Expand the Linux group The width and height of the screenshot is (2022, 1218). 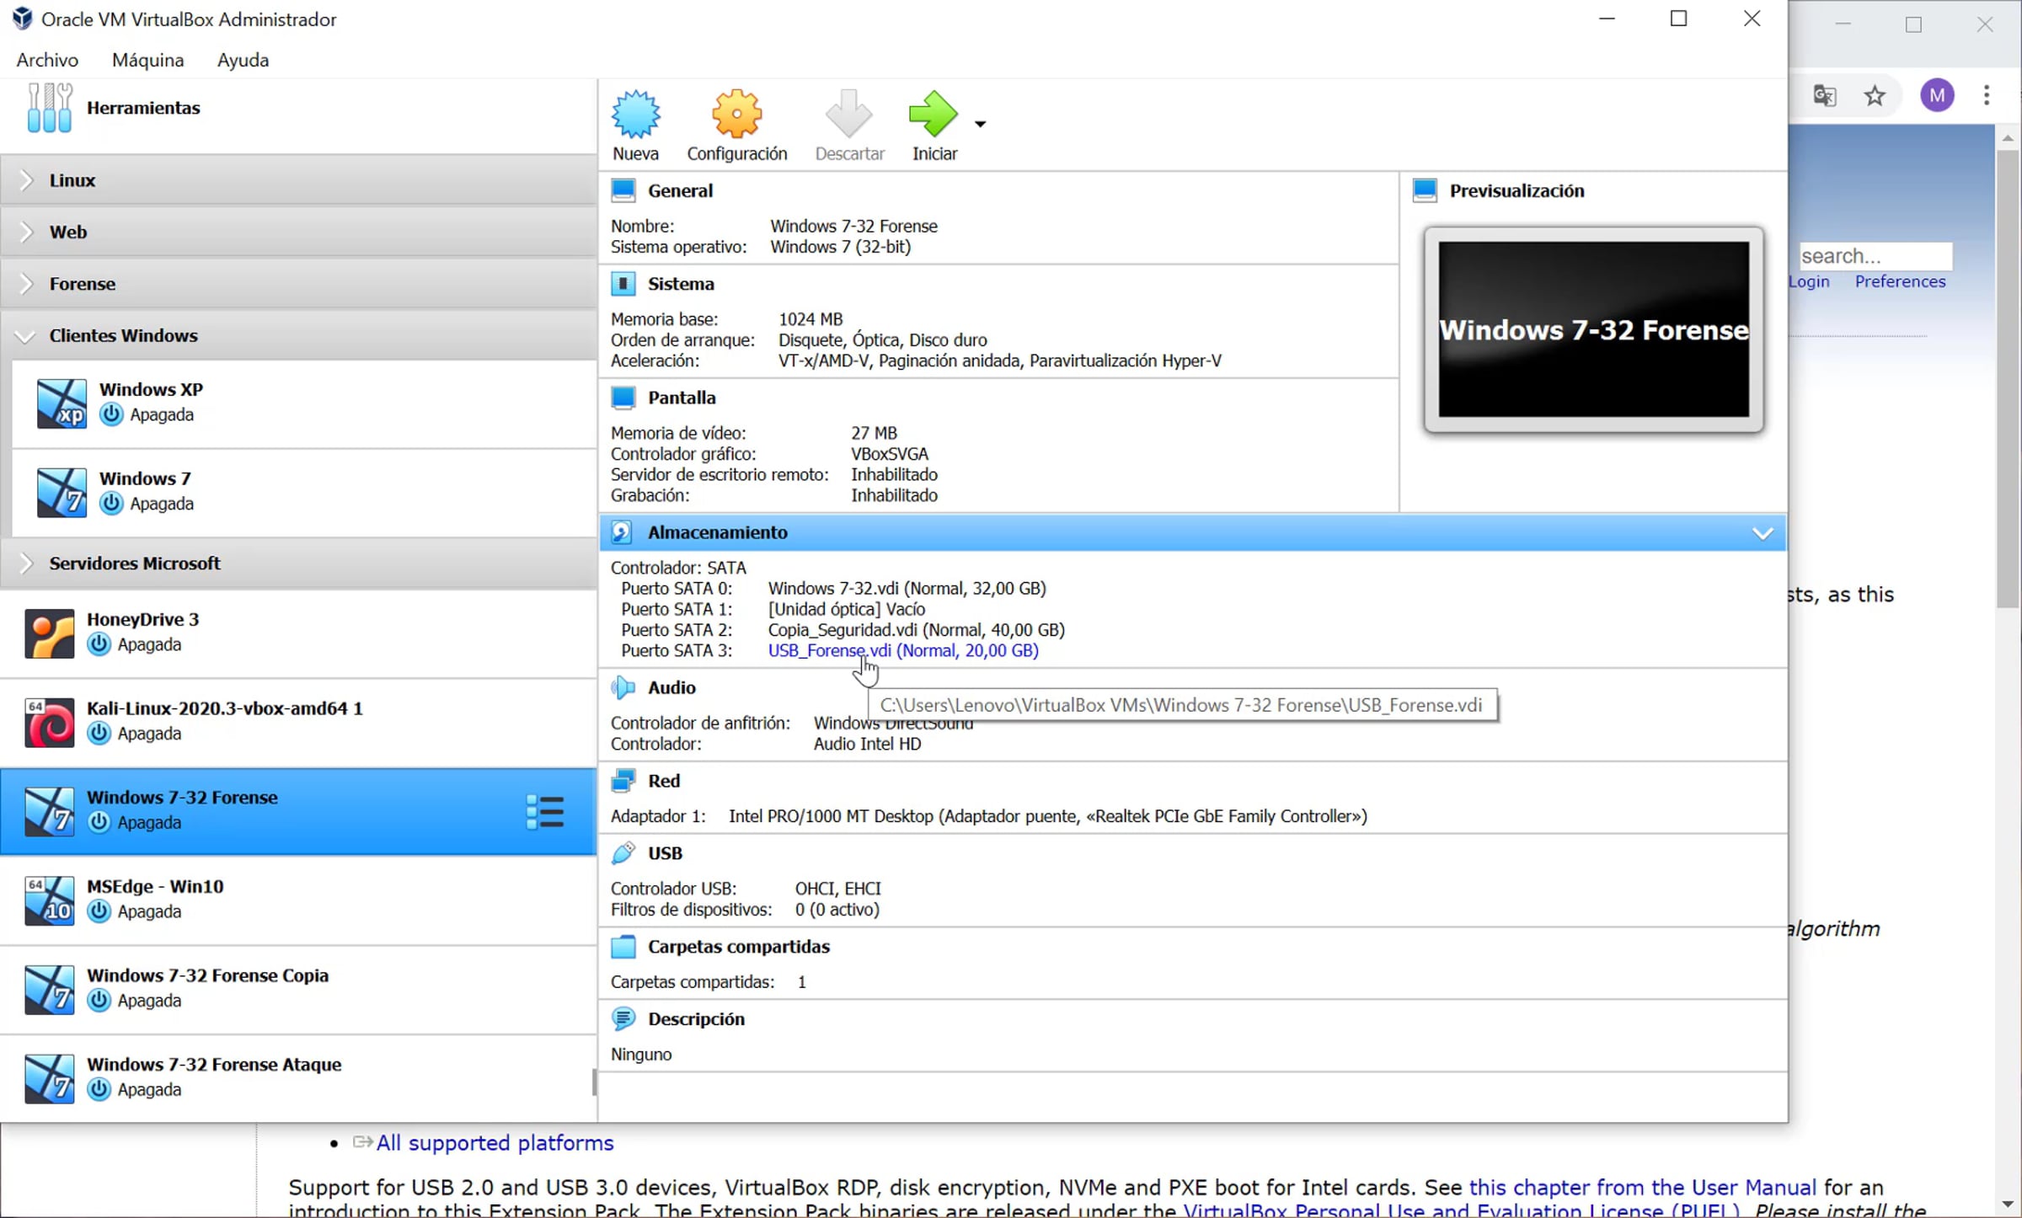point(27,180)
